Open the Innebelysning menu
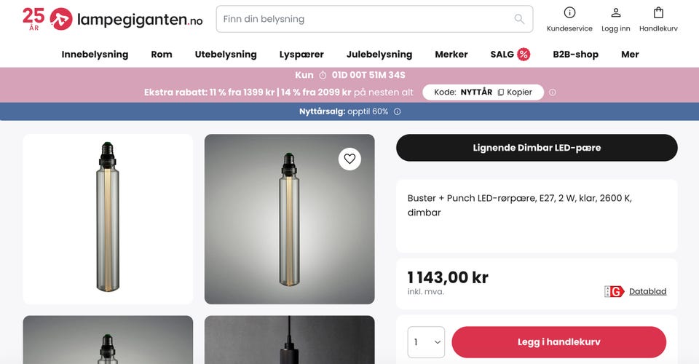This screenshot has height=364, width=699. [x=95, y=55]
